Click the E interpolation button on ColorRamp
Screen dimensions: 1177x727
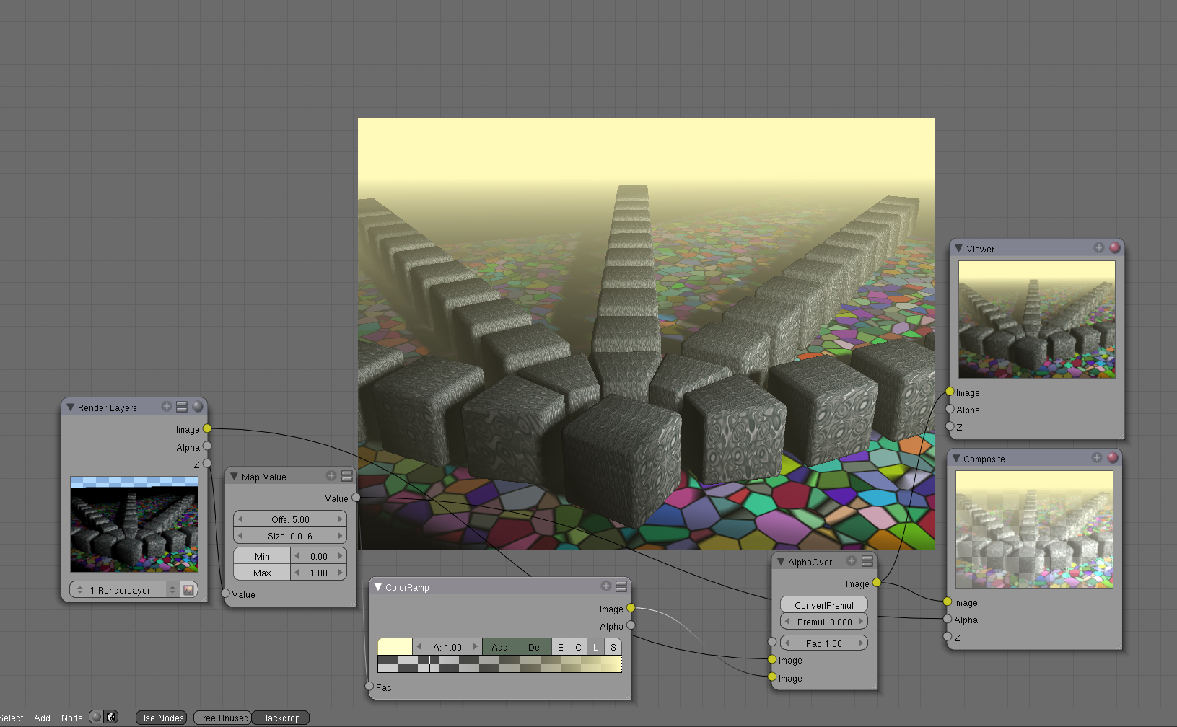[561, 647]
